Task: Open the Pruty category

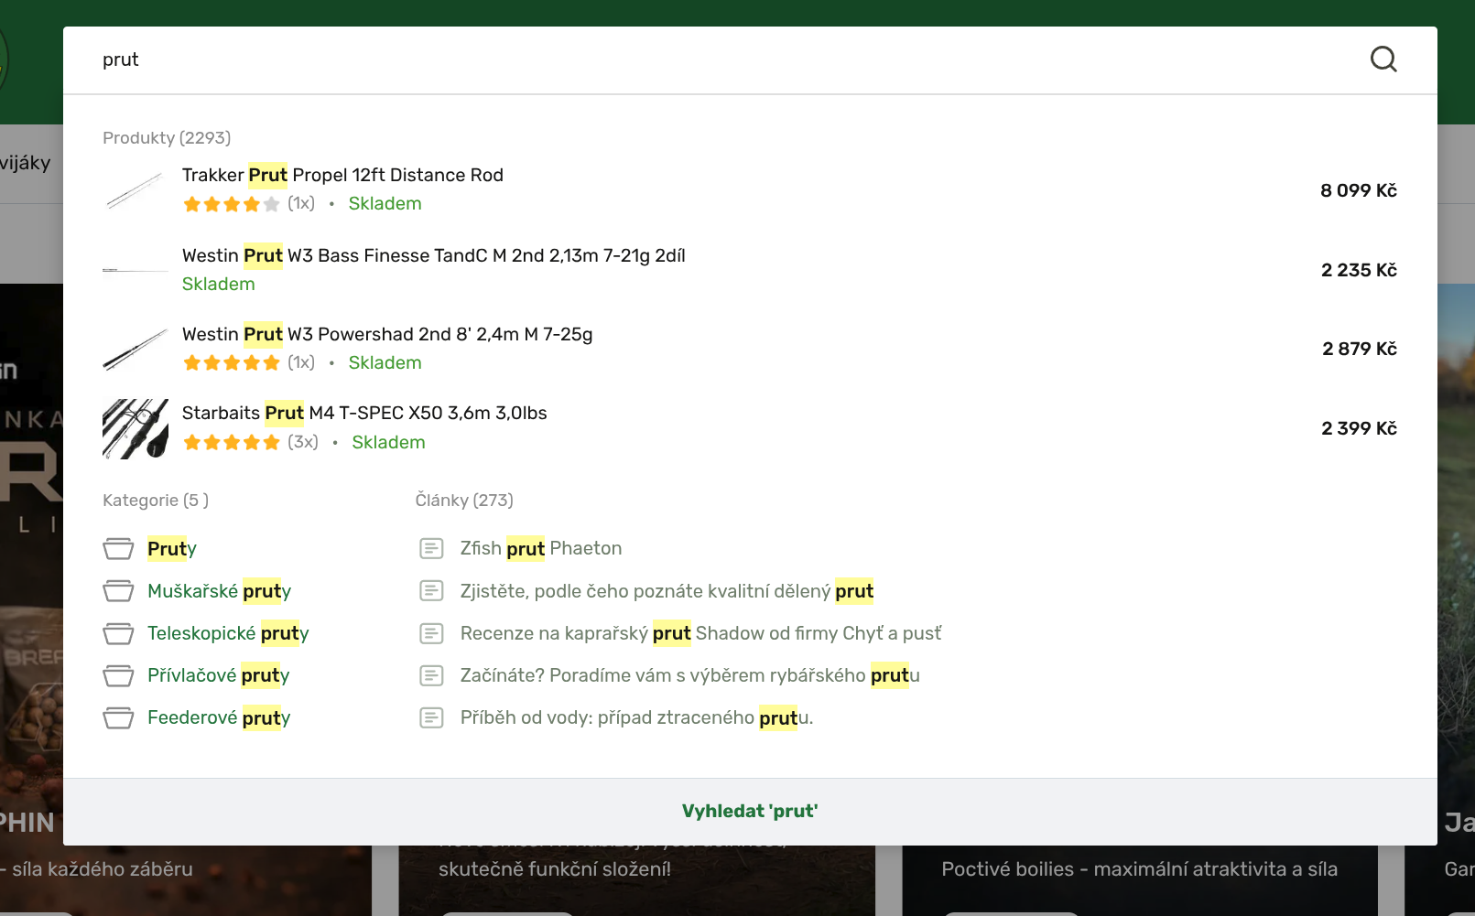Action: [x=172, y=548]
